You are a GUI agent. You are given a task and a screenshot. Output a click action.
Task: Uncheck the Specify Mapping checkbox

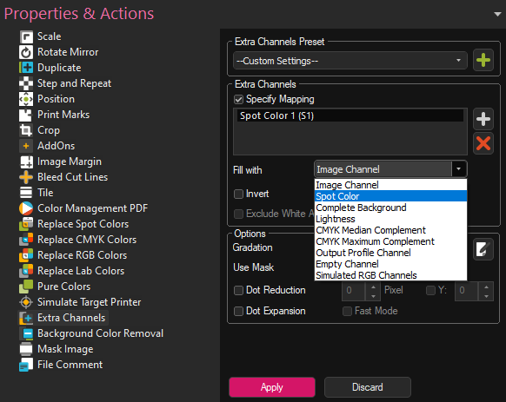(238, 99)
